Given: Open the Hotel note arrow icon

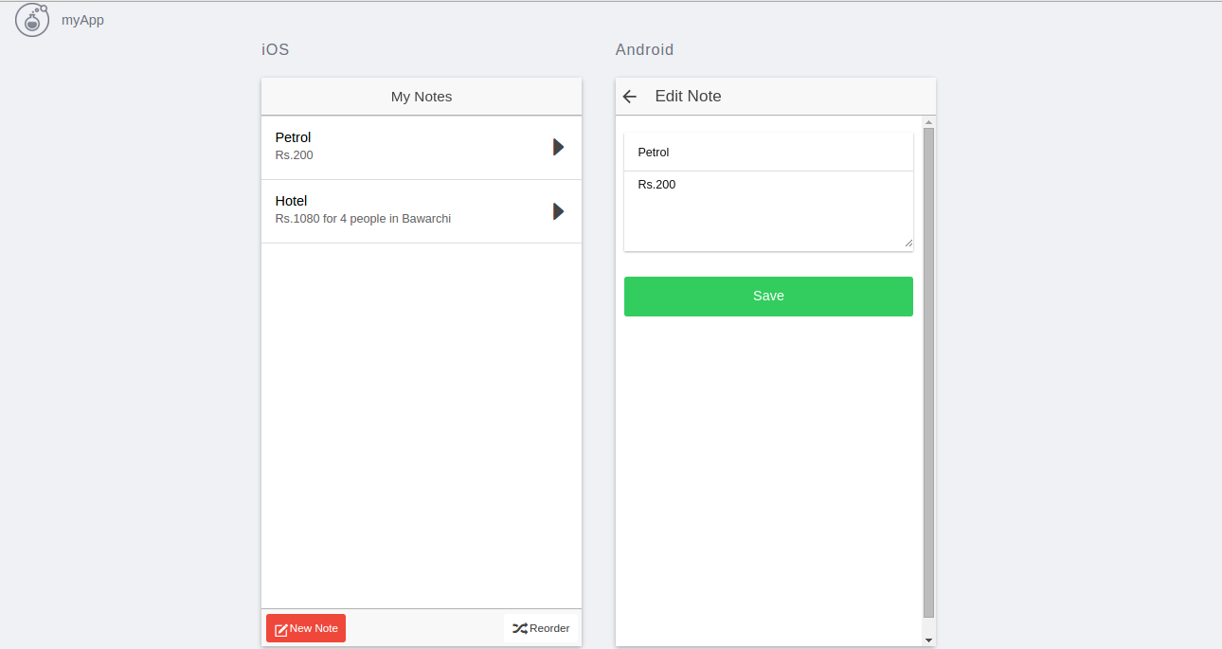Looking at the screenshot, I should pyautogui.click(x=559, y=210).
